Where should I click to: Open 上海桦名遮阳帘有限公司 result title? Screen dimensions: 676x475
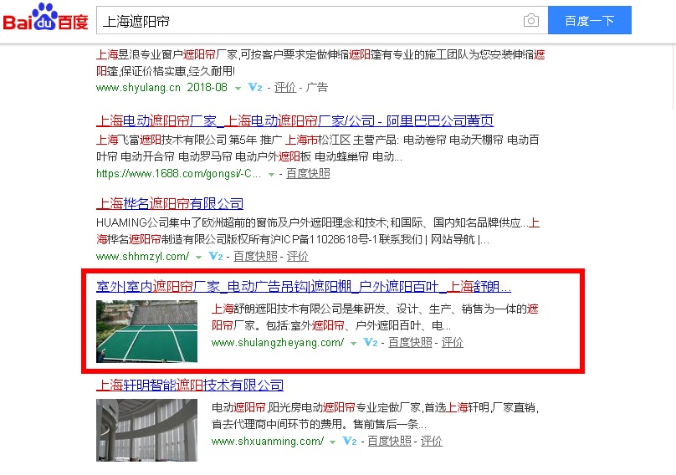[170, 203]
